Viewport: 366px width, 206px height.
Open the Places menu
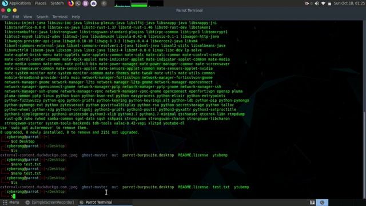click(x=41, y=3)
